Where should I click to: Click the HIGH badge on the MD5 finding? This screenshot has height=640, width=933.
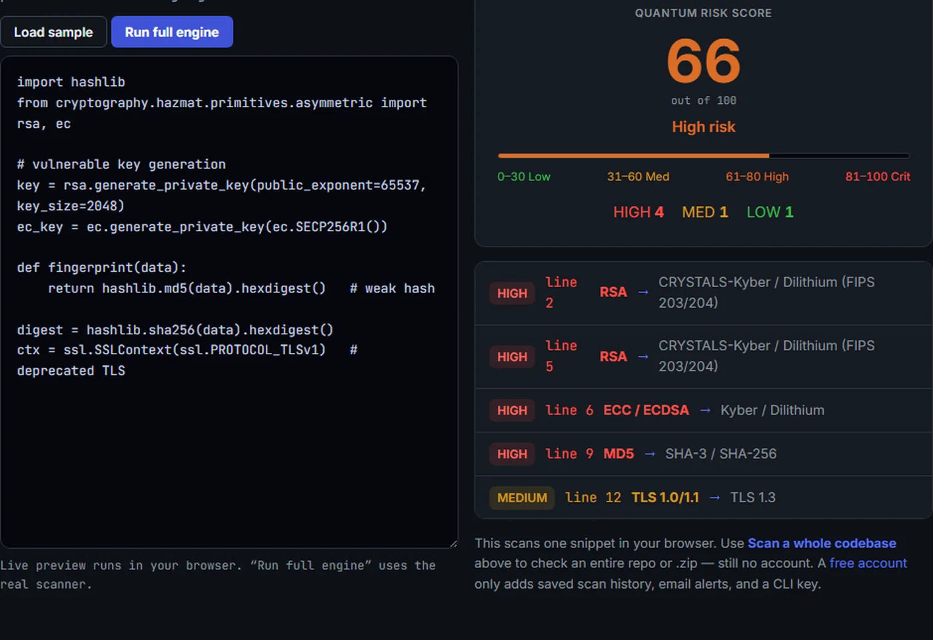point(512,454)
